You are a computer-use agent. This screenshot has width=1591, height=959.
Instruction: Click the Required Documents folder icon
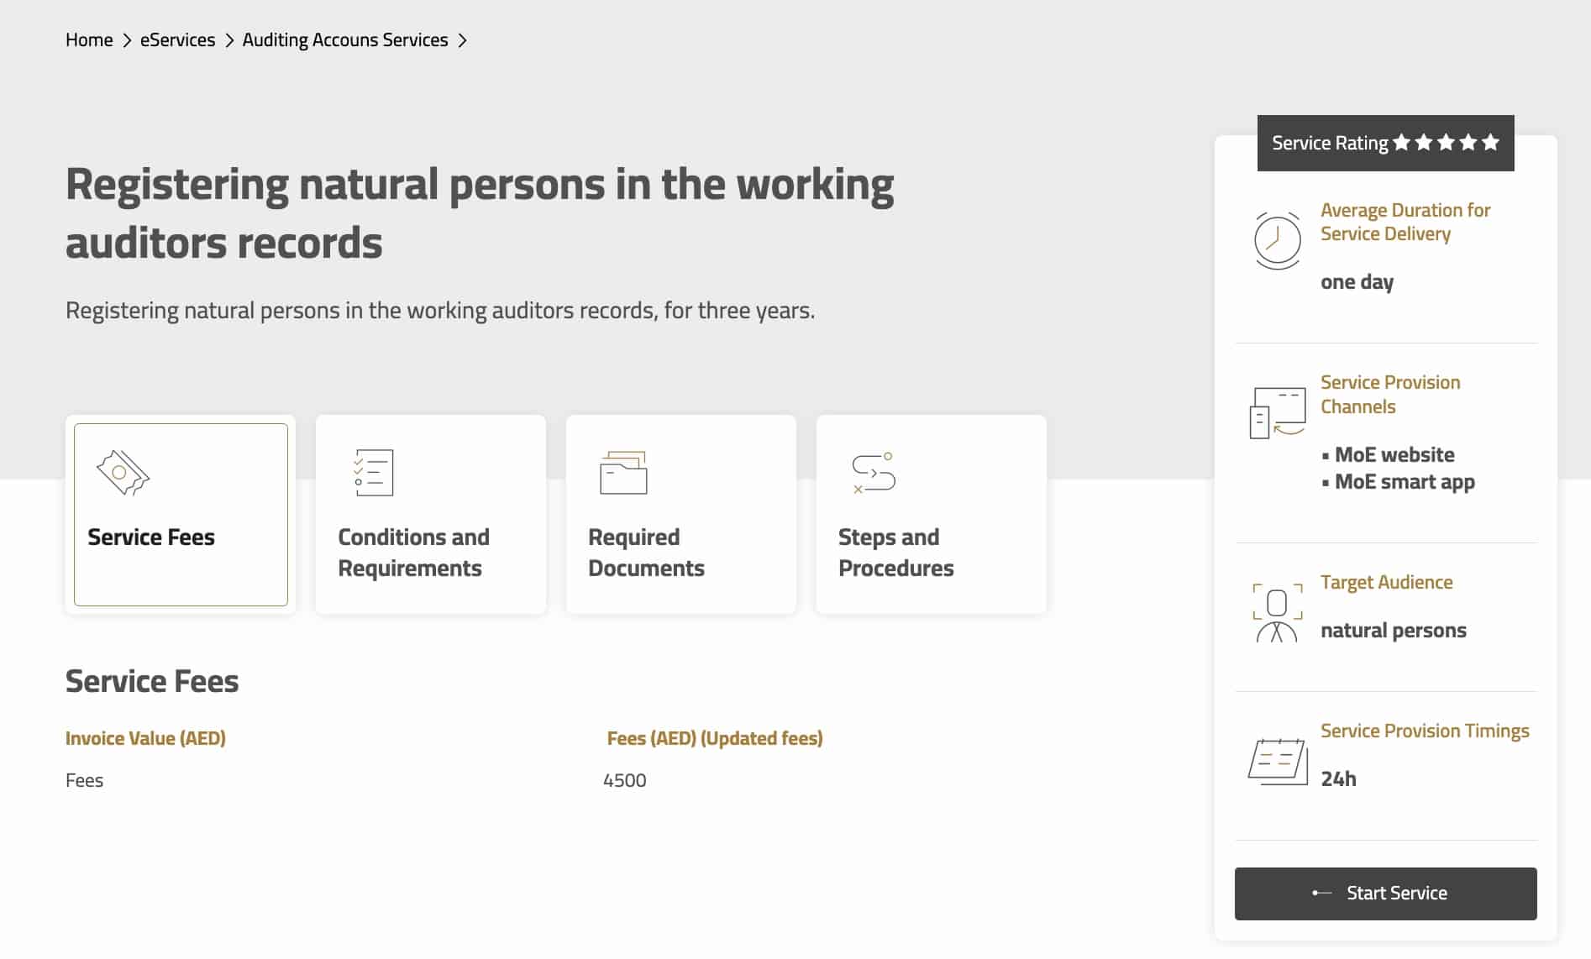622,473
